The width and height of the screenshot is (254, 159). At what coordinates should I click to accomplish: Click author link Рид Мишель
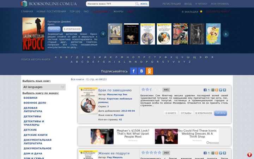pos(115,157)
